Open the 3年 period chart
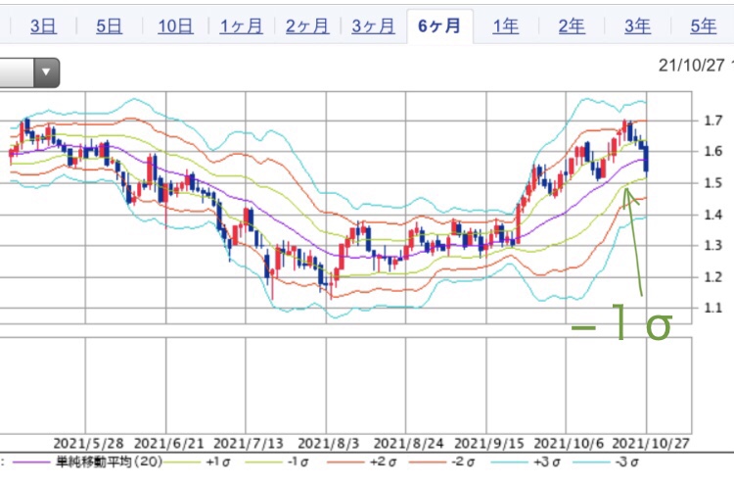 click(638, 26)
